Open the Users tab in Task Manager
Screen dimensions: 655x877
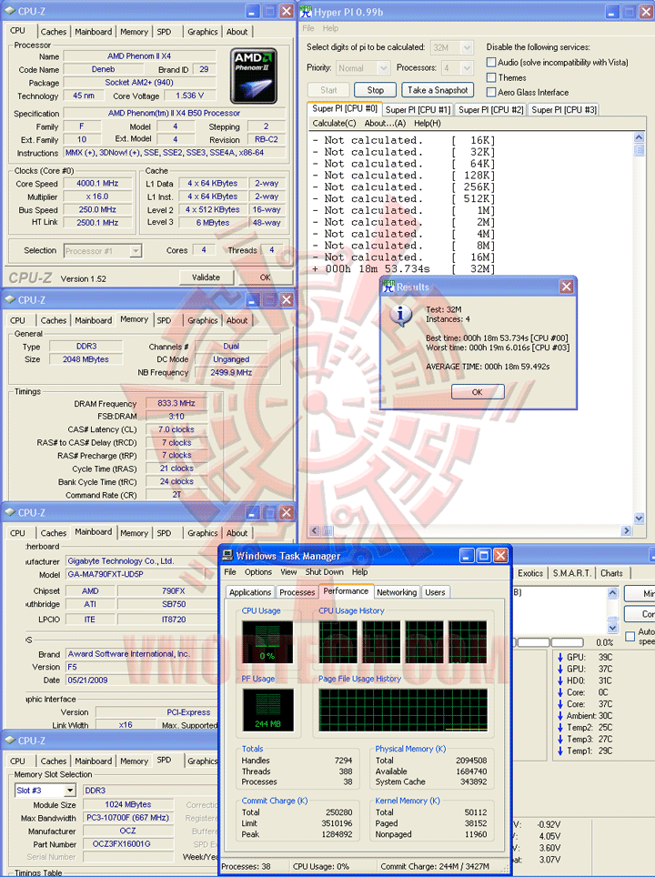tap(435, 592)
